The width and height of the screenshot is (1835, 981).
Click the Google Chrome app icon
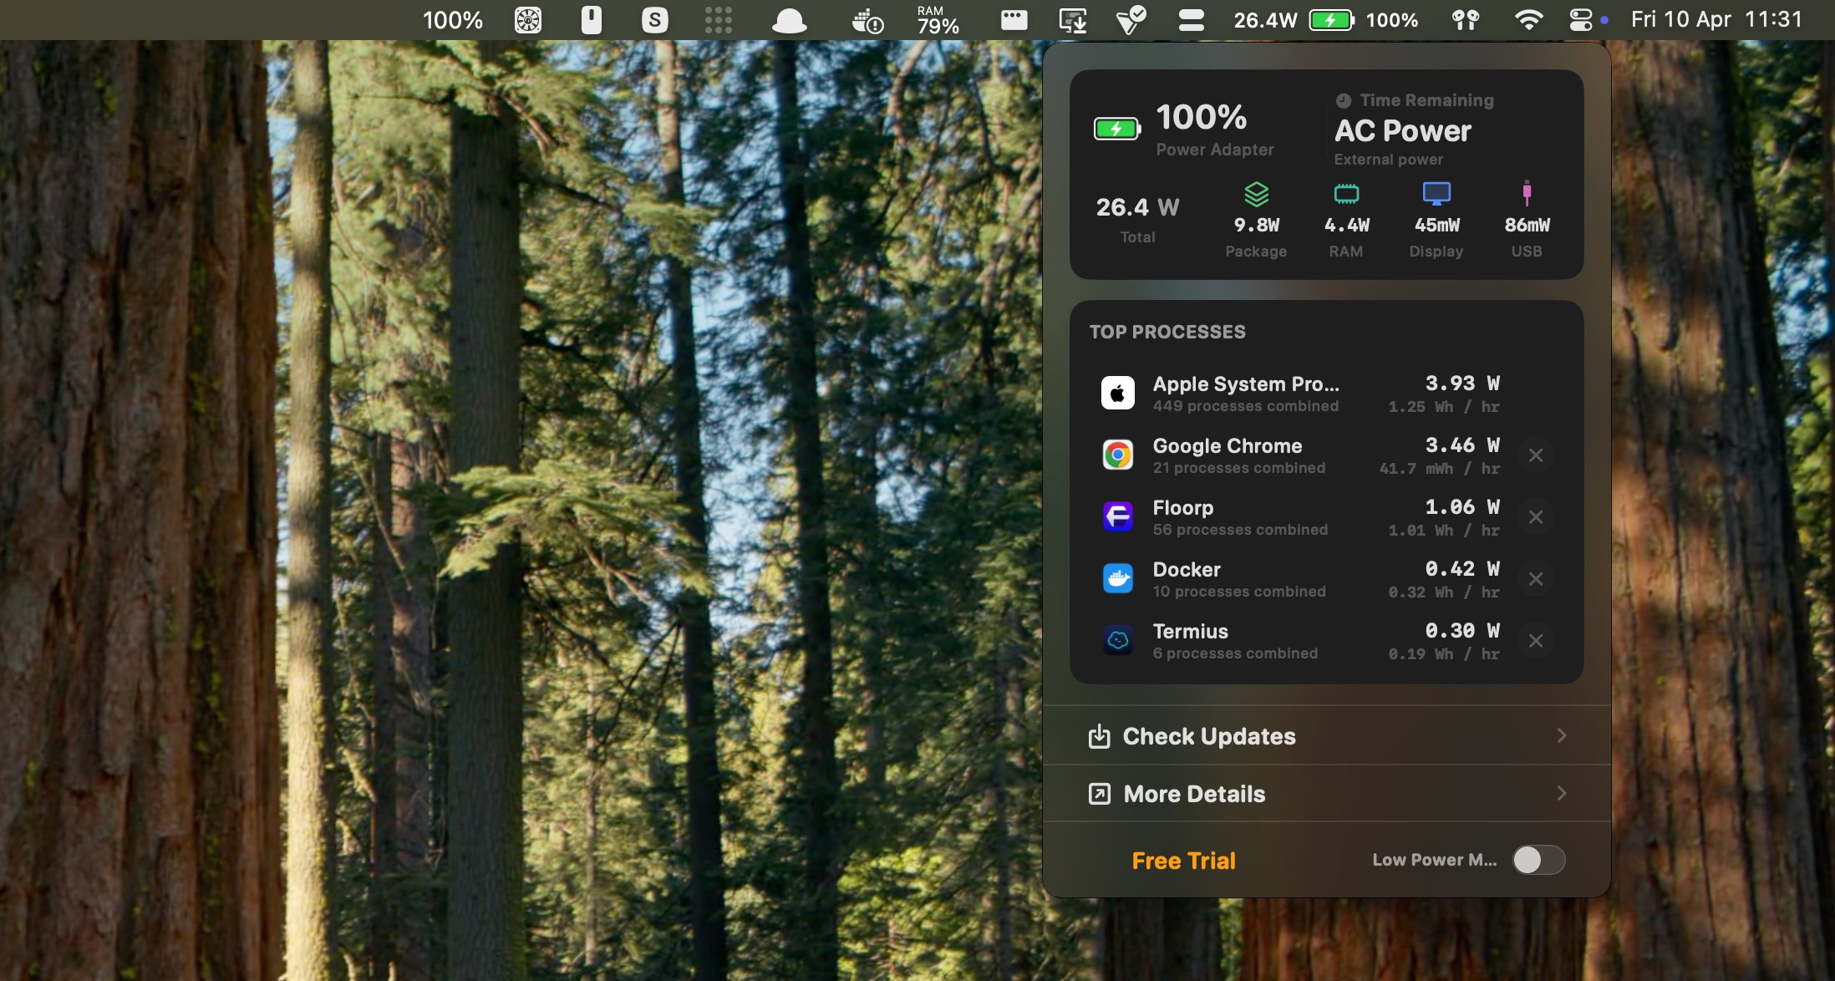point(1117,455)
